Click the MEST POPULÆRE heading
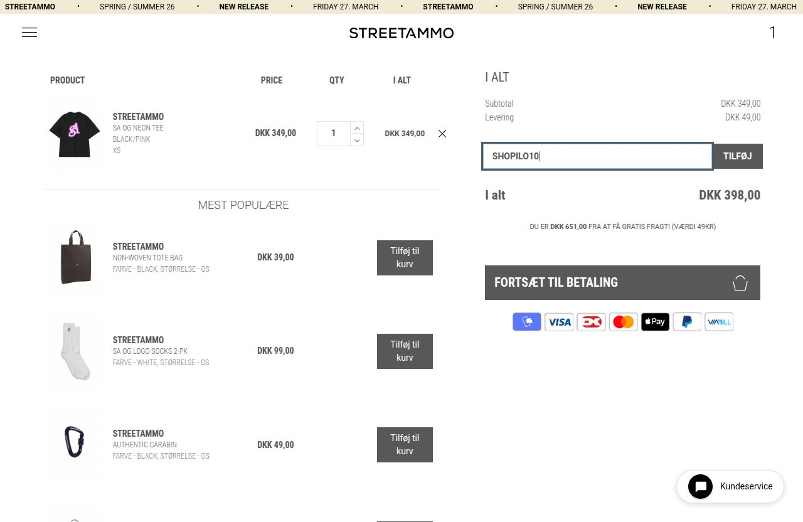Viewport: 803px width, 522px height. [x=243, y=205]
